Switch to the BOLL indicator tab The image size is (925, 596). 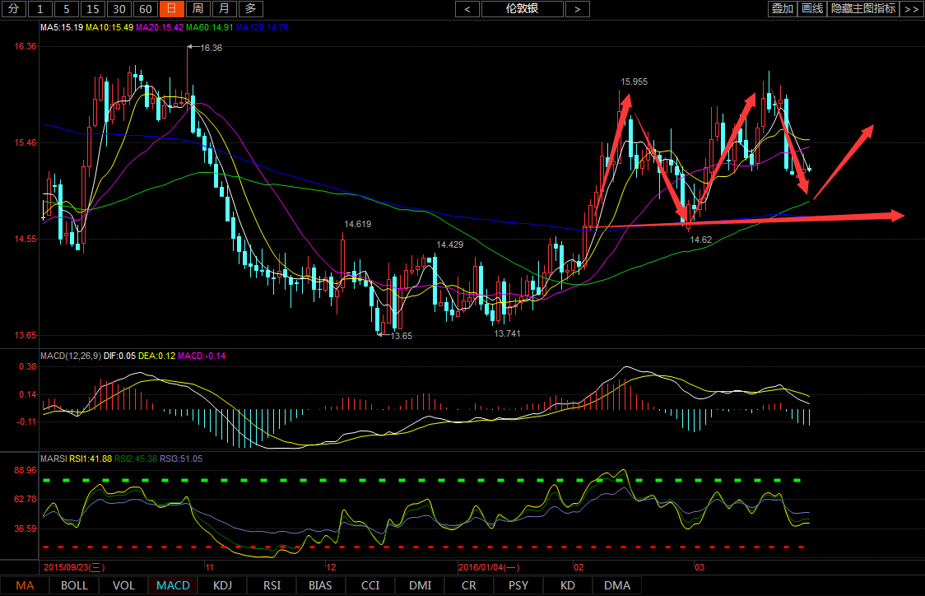coord(74,585)
